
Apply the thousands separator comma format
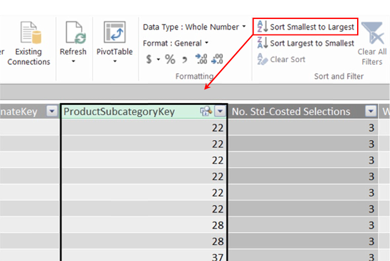pyautogui.click(x=184, y=59)
